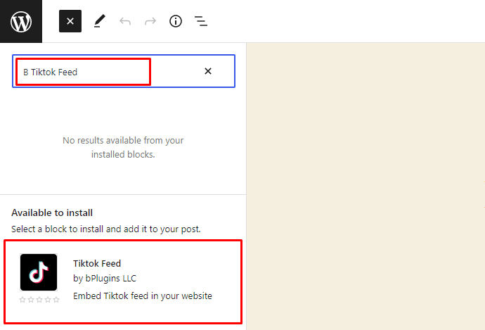Clear the block search field
Image resolution: width=485 pixels, height=330 pixels.
click(x=208, y=71)
